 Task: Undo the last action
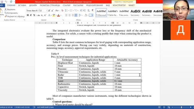click(x=6, y=2)
